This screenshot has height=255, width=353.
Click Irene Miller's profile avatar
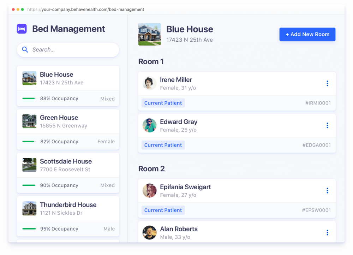[x=149, y=83]
